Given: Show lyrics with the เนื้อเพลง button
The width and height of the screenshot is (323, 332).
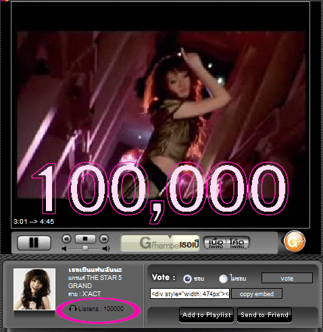Looking at the screenshot, I should tap(216, 243).
